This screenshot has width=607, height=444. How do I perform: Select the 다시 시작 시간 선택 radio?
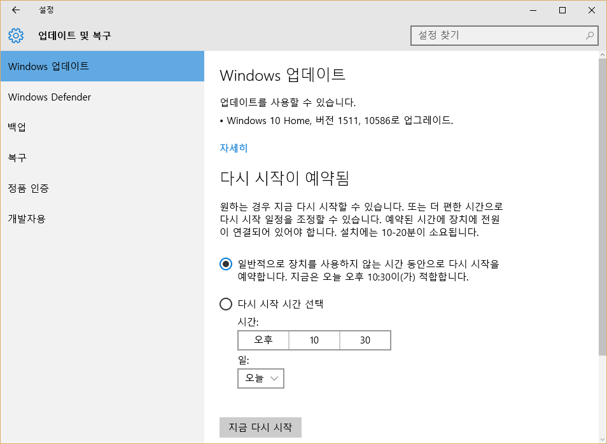pyautogui.click(x=226, y=304)
